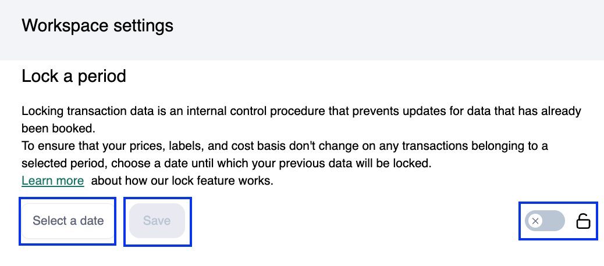Click the open padlock icon

coord(582,221)
